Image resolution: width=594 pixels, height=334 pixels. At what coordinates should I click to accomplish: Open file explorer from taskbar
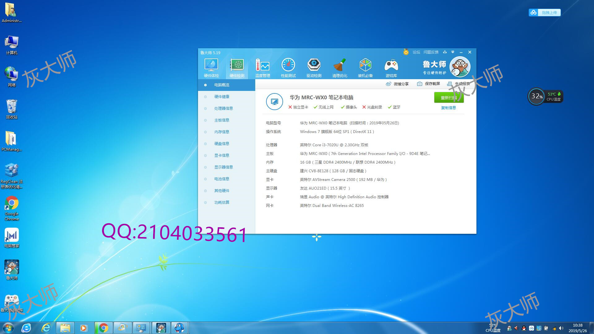tap(65, 328)
